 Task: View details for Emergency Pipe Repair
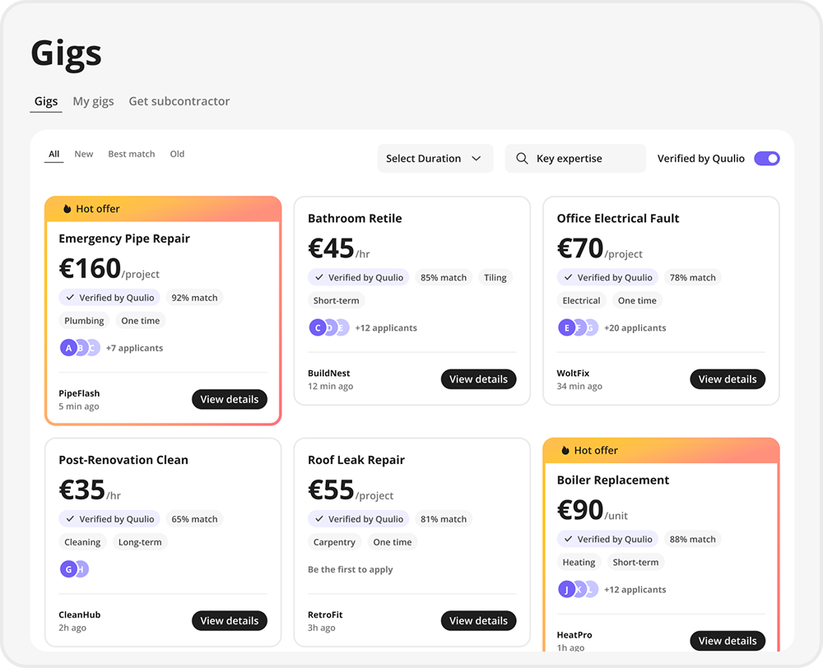coord(230,399)
